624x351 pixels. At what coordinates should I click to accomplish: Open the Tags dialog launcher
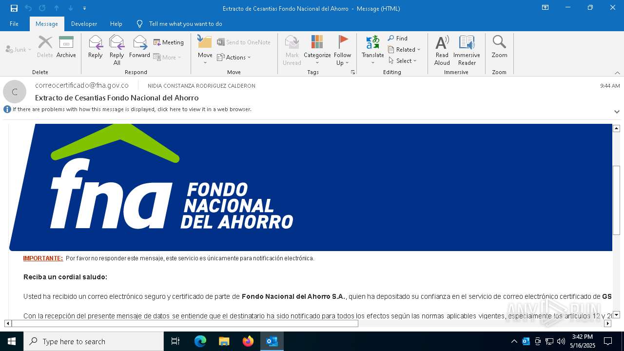(353, 72)
